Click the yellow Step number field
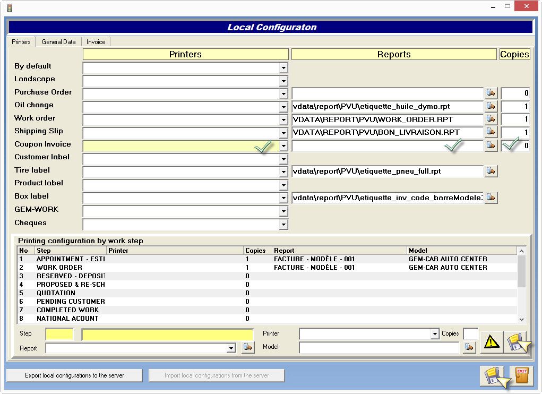Viewport: 542px width, 394px height. tap(59, 334)
